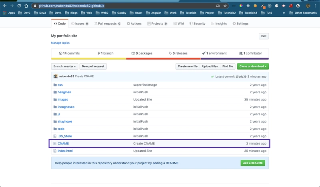Open Other Bookmarks folder
The image size is (320, 187).
pyautogui.click(x=303, y=13)
